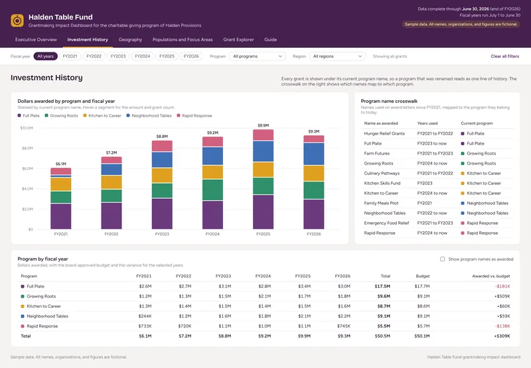Filter by the FY2021 pill
Image resolution: width=531 pixels, height=368 pixels.
[70, 56]
